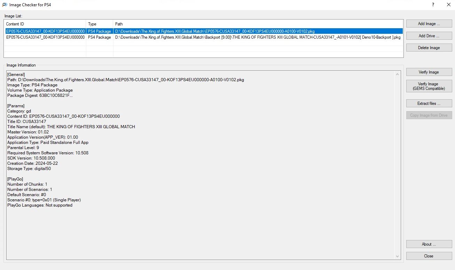Click the Application Version(APP_VER) line

[42, 137]
